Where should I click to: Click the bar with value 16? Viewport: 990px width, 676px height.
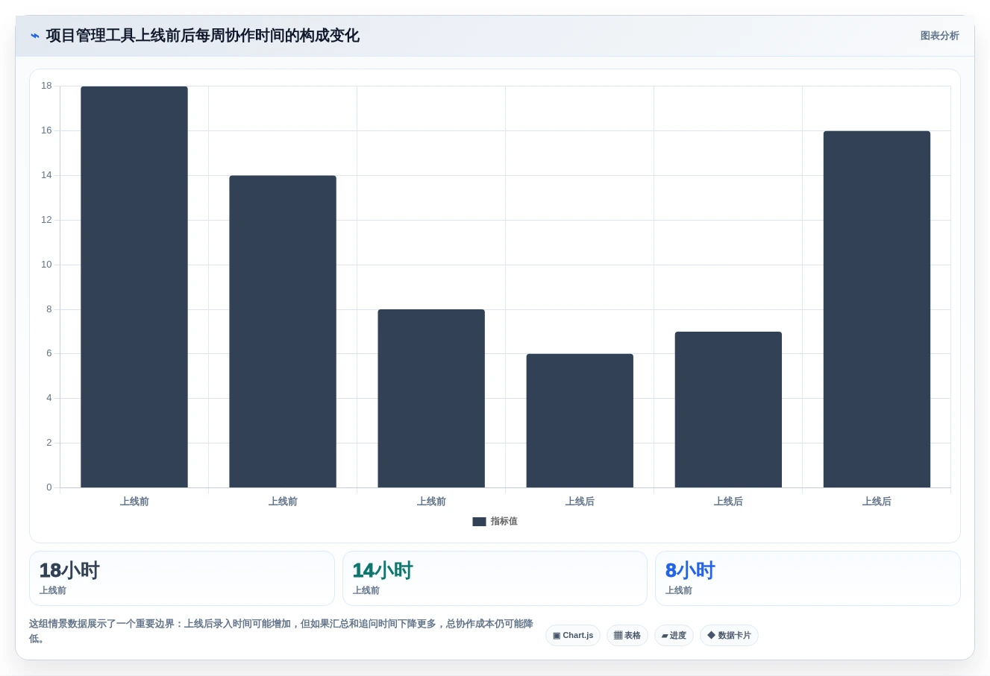[x=877, y=309]
